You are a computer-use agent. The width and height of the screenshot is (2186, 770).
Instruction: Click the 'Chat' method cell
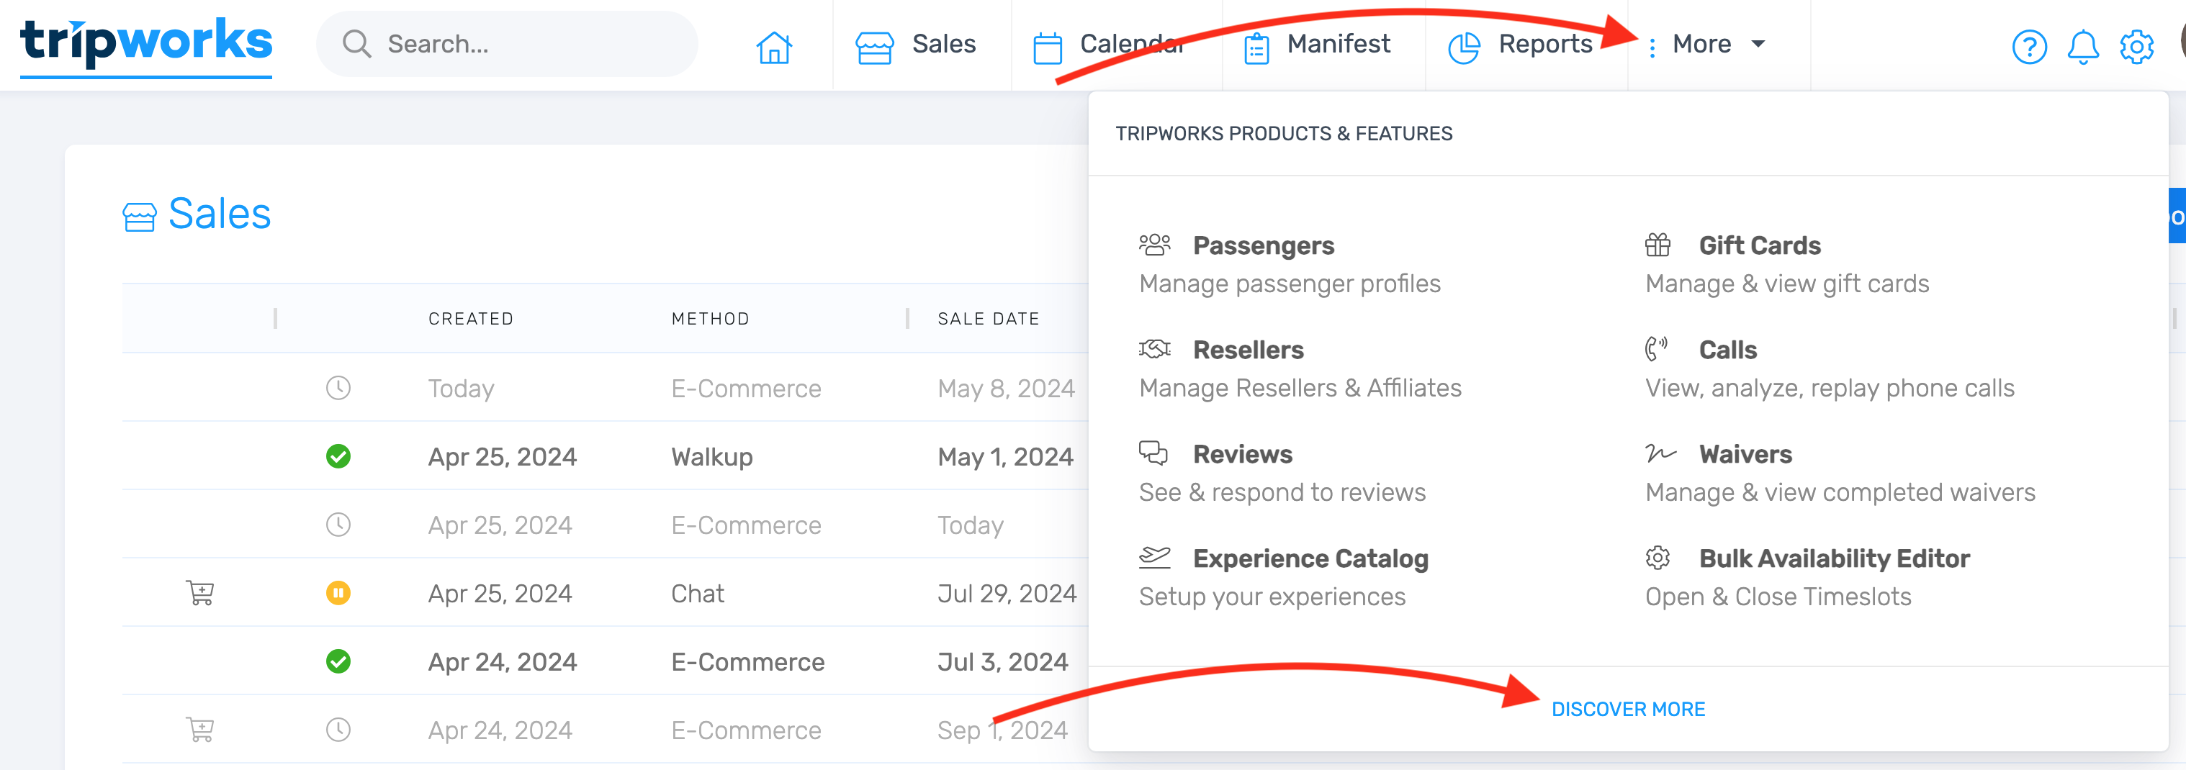pyautogui.click(x=697, y=594)
